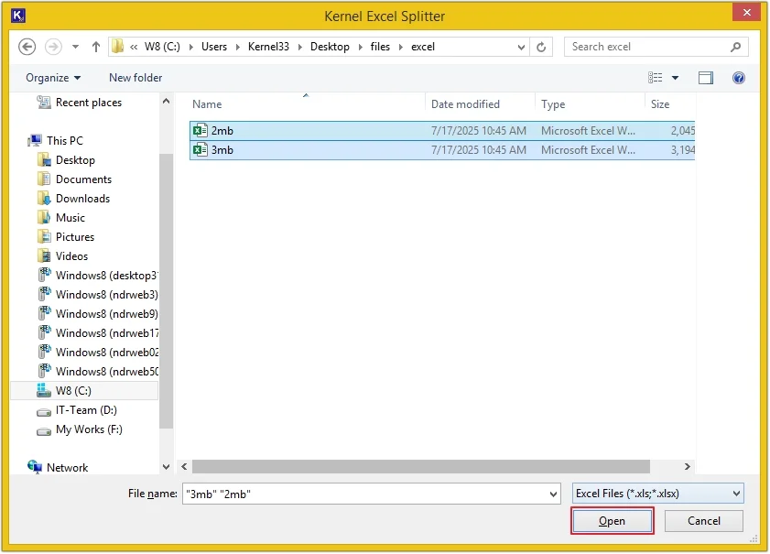
Task: Expand the breadcrumb arrow after Users
Action: tap(238, 47)
